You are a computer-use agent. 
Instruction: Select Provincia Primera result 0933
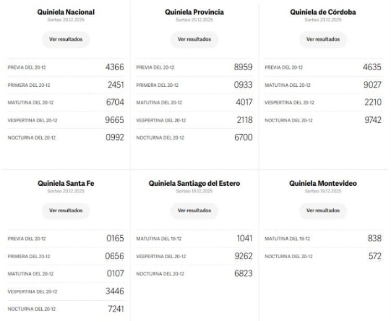tap(243, 85)
